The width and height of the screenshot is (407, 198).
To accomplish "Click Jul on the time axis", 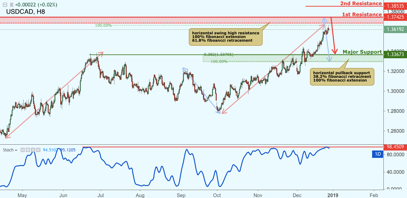I will 101,195.
